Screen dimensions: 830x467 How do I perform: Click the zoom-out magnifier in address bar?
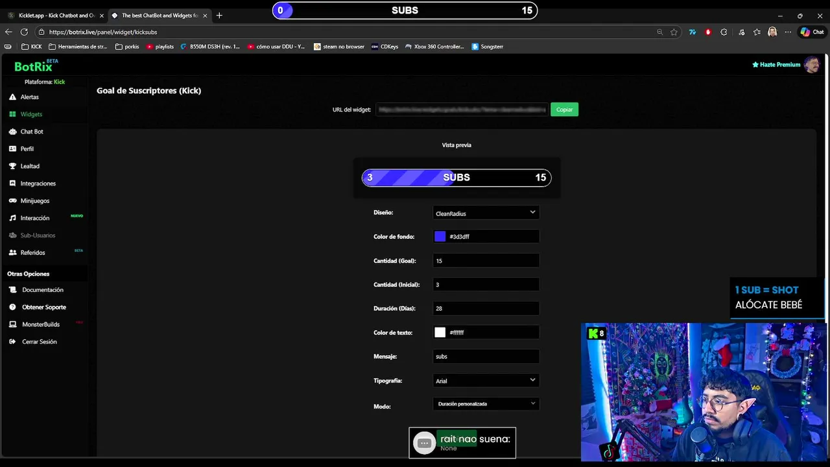(659, 32)
